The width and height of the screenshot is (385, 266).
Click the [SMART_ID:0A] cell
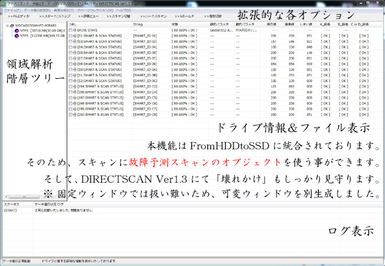coord(145,70)
